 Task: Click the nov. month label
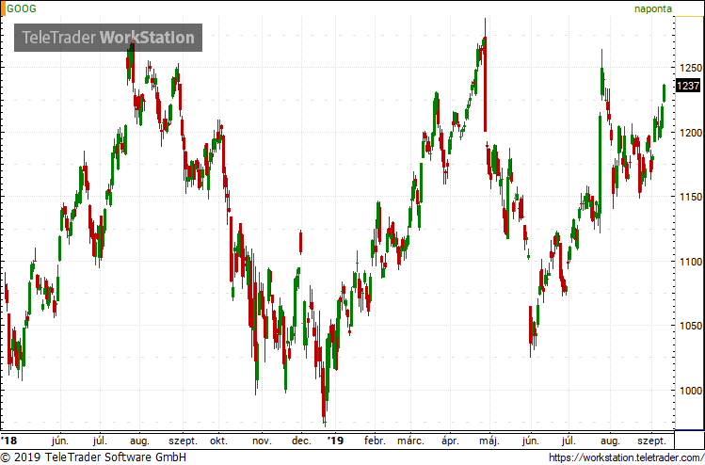point(262,441)
